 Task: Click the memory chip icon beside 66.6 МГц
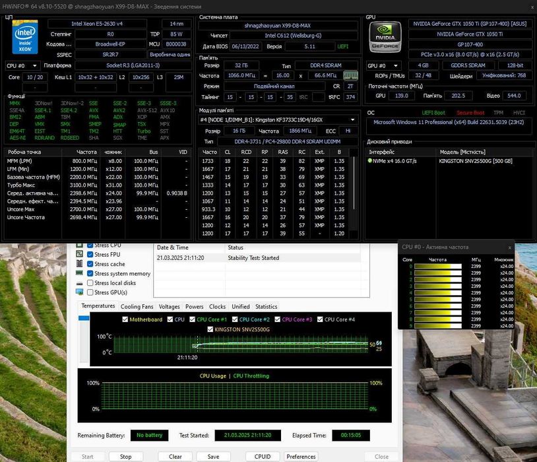click(x=350, y=75)
